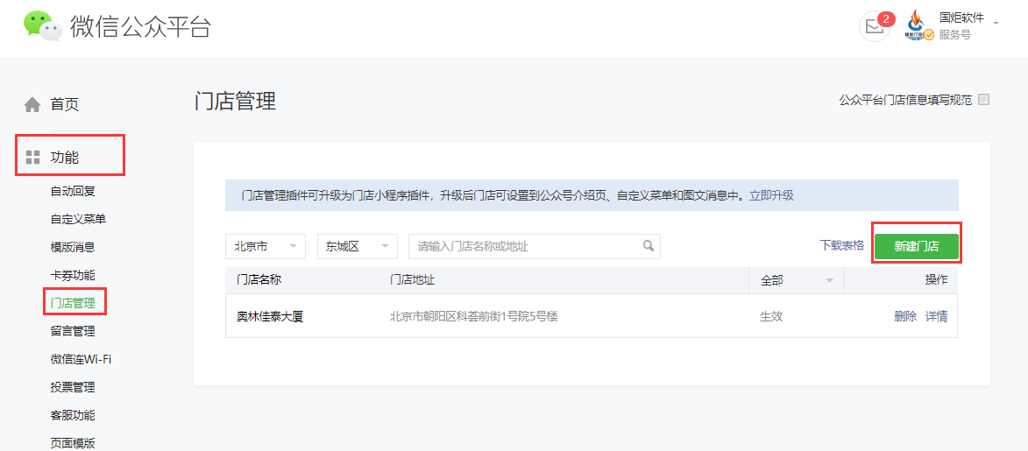This screenshot has width=1028, height=451.
Task: Select 门店管理 in sidebar
Action: click(x=73, y=304)
